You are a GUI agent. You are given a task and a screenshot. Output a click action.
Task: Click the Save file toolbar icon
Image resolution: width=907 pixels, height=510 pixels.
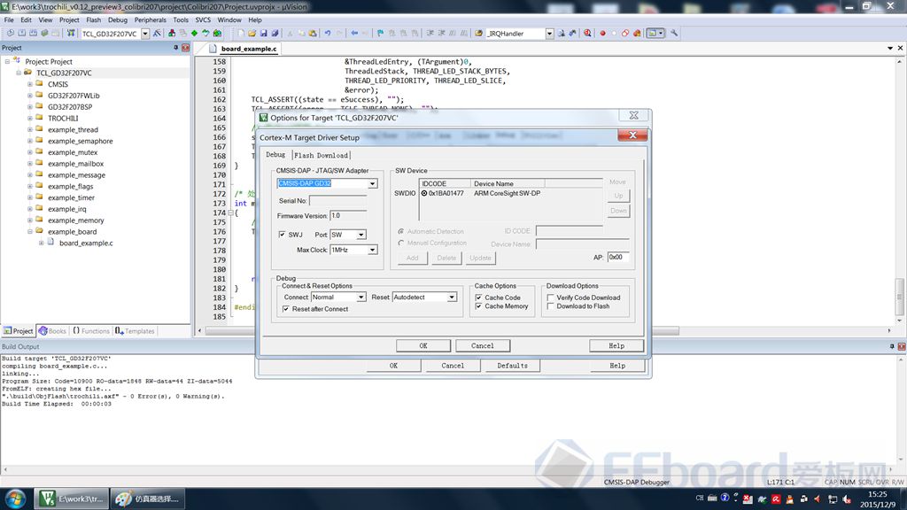coord(263,34)
